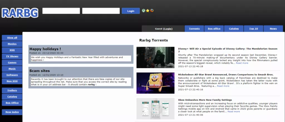Go to the Box office tab
285x122 pixels.
pos(214,28)
